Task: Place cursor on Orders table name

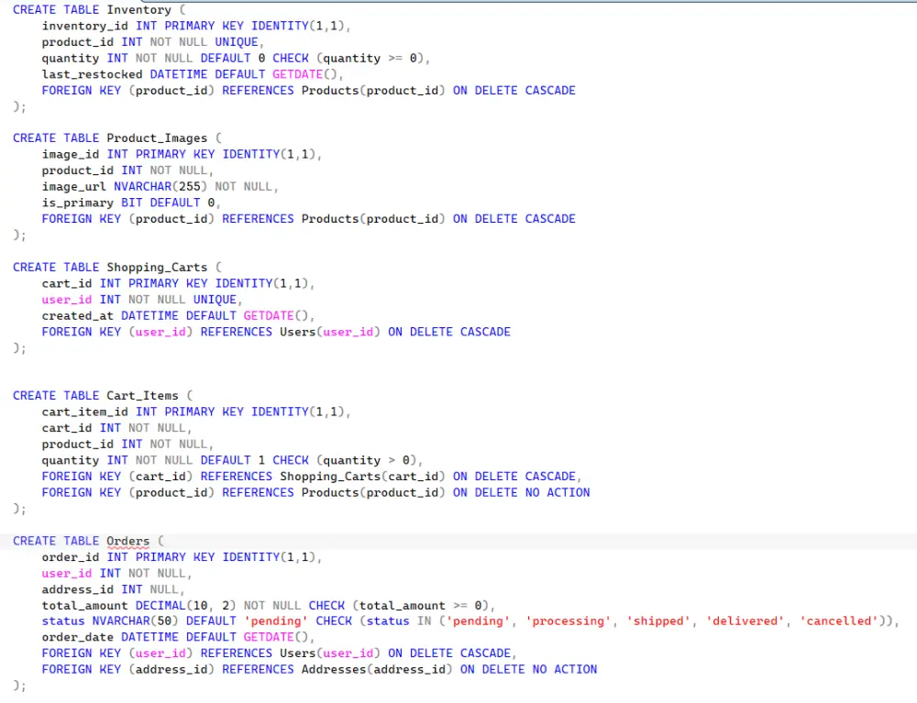Action: tap(127, 541)
